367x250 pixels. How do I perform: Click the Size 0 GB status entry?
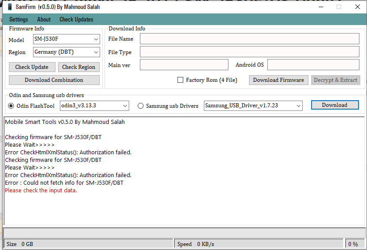coord(89,244)
